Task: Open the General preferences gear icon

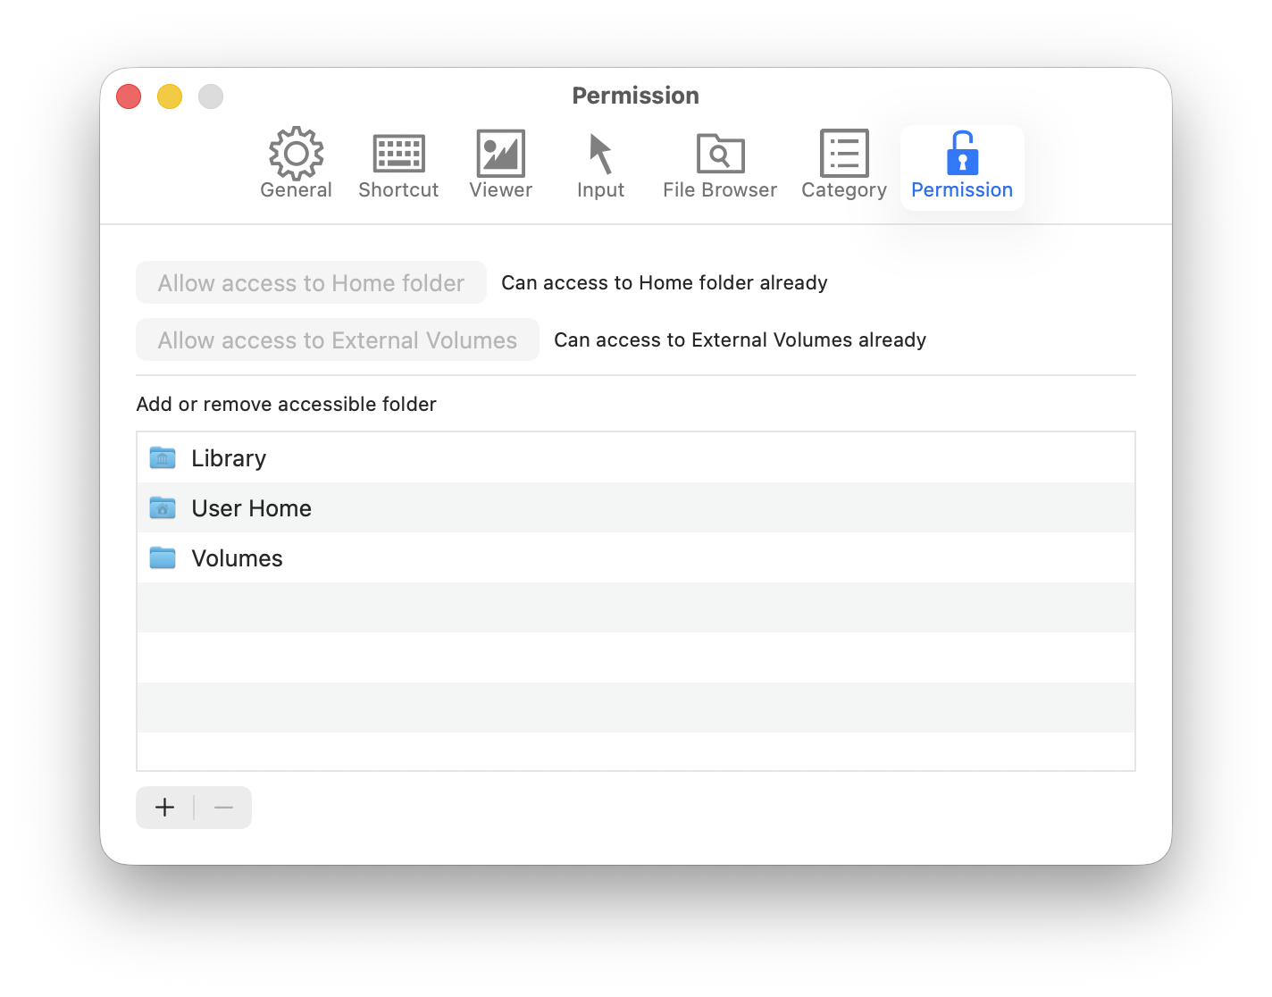Action: [x=296, y=154]
